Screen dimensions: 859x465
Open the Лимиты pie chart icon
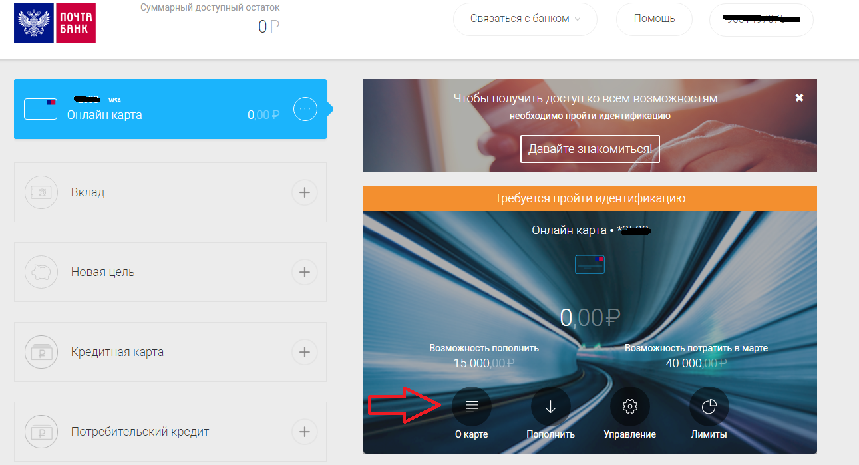pos(709,406)
